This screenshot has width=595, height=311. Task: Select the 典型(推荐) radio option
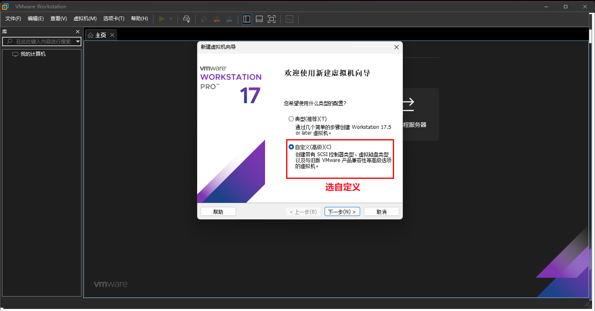[x=292, y=119]
